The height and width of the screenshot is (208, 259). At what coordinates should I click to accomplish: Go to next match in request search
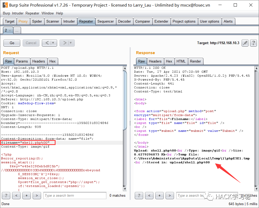click(x=37, y=196)
